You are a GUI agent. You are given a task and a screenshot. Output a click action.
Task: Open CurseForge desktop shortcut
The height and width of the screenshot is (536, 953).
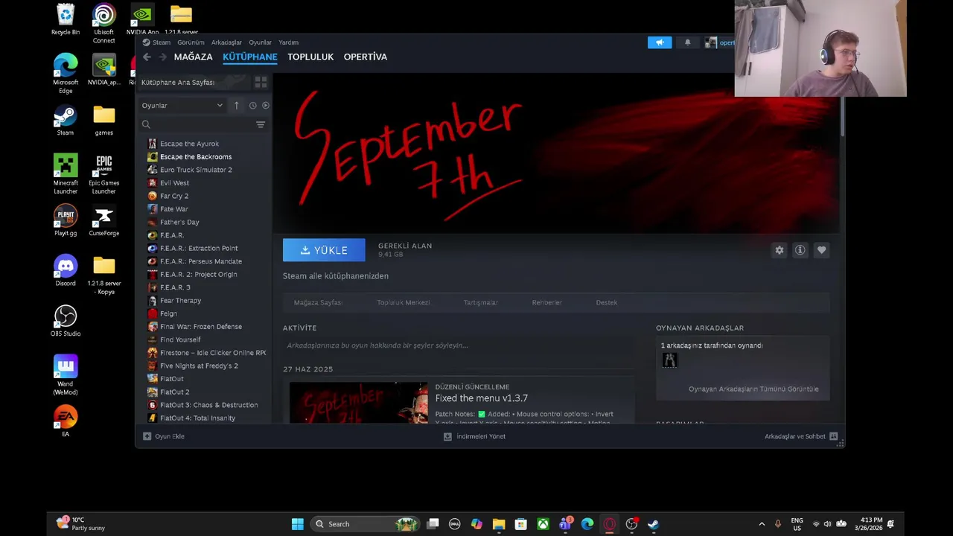(x=104, y=221)
